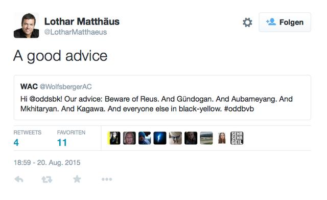The height and width of the screenshot is (200, 327).
Task: Retweet this tweet with the retweet icon
Action: click(46, 180)
